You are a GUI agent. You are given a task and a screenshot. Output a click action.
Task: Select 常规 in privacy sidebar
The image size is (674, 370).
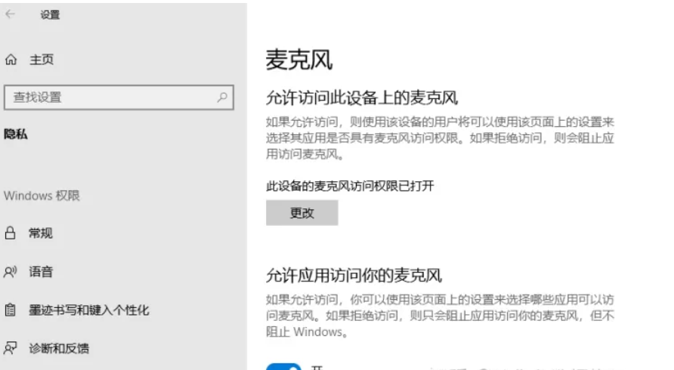pos(40,233)
